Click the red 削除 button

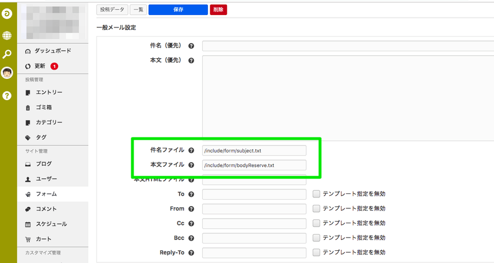click(x=218, y=10)
